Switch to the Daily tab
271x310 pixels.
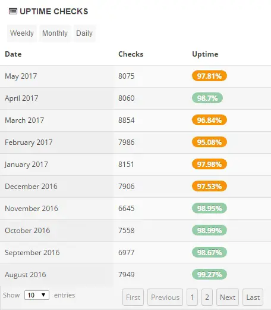tap(84, 33)
